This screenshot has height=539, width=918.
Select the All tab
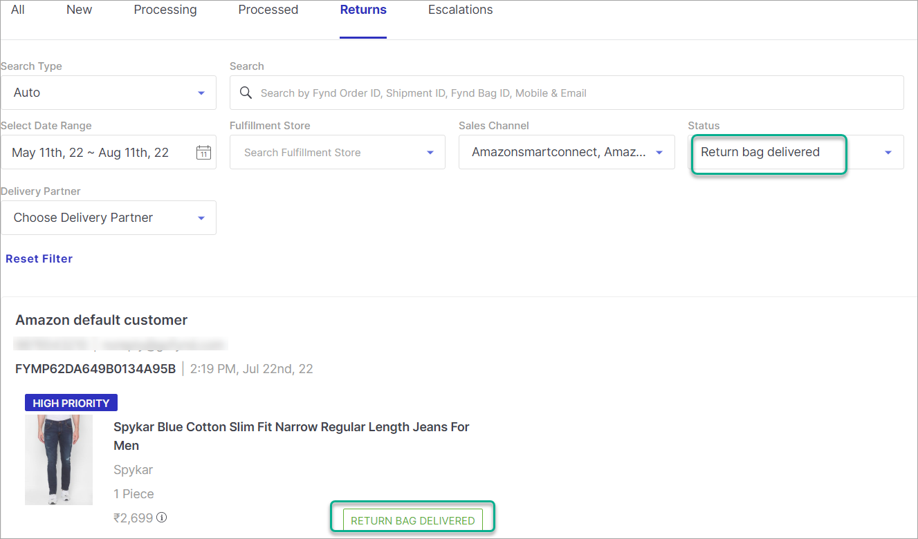[17, 10]
